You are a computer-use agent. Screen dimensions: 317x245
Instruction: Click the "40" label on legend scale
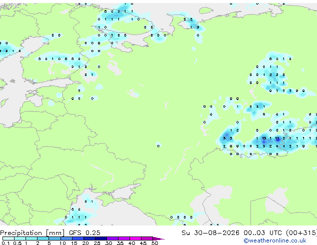click(x=131, y=243)
